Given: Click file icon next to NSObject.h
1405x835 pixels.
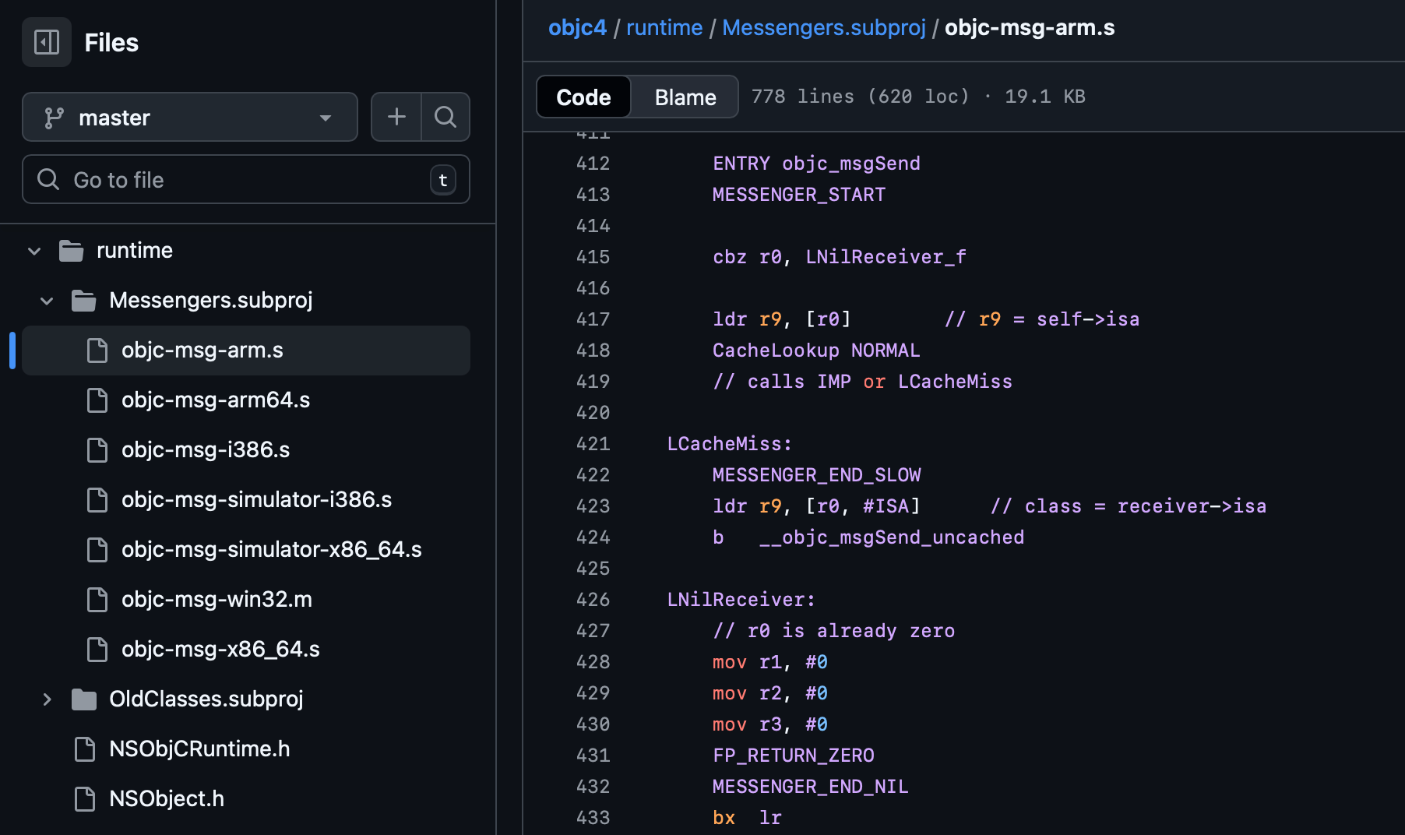Looking at the screenshot, I should pyautogui.click(x=85, y=799).
